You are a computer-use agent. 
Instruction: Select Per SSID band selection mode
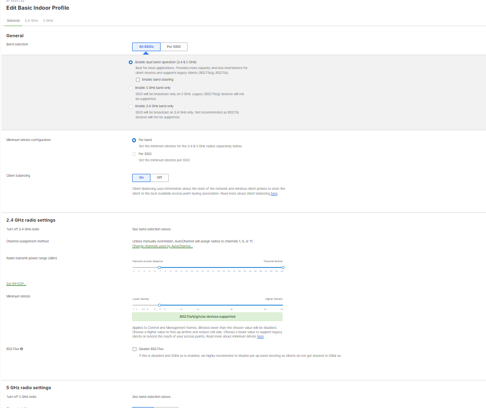(x=174, y=46)
